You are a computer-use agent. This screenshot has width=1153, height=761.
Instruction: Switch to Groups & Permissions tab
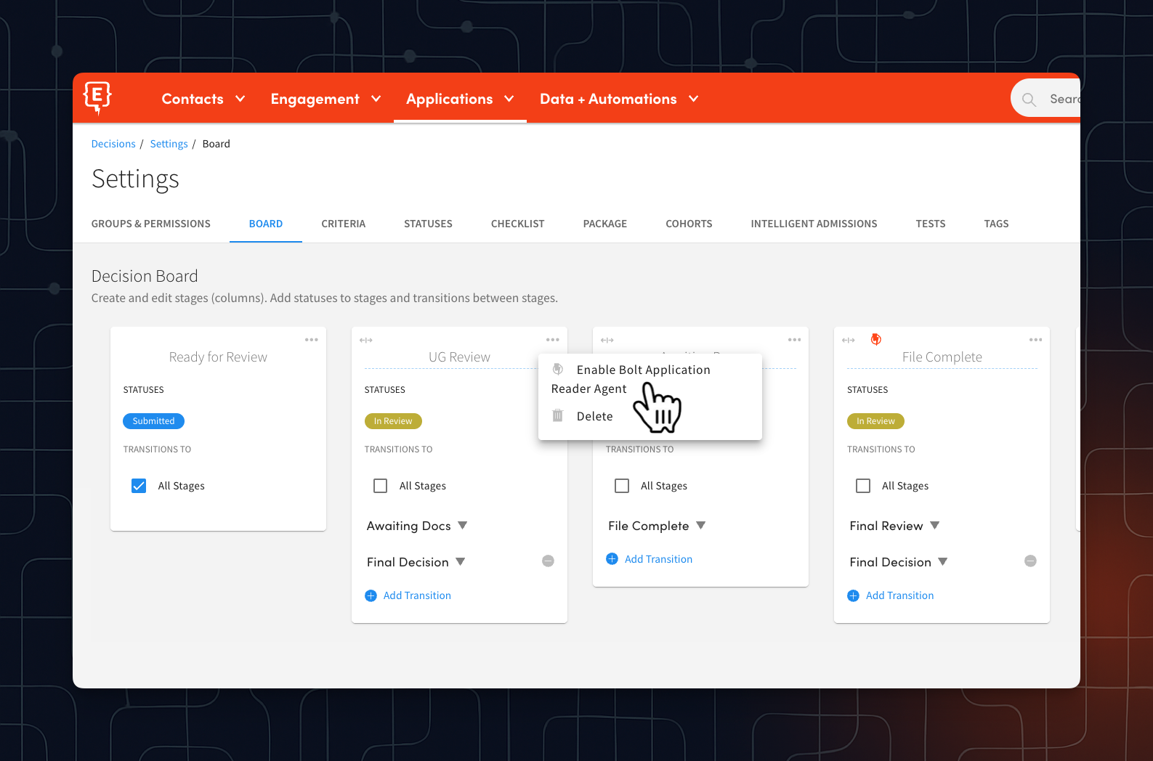pyautogui.click(x=151, y=224)
